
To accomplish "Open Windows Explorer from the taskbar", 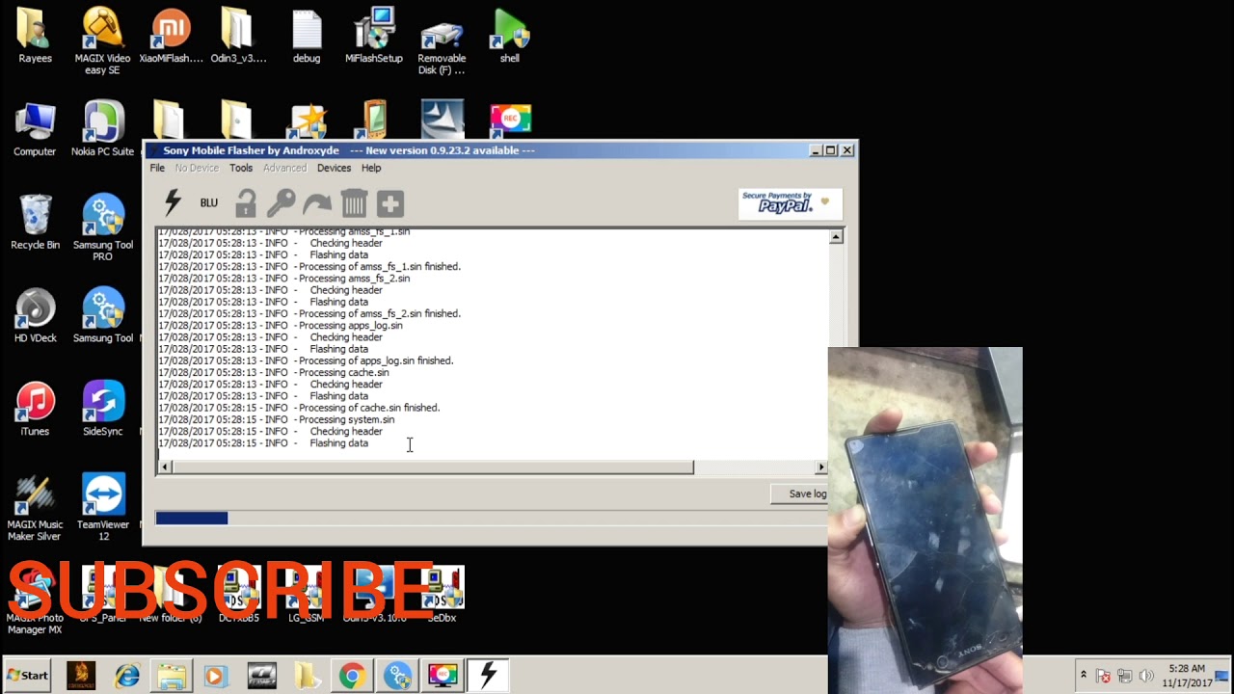I will point(172,676).
